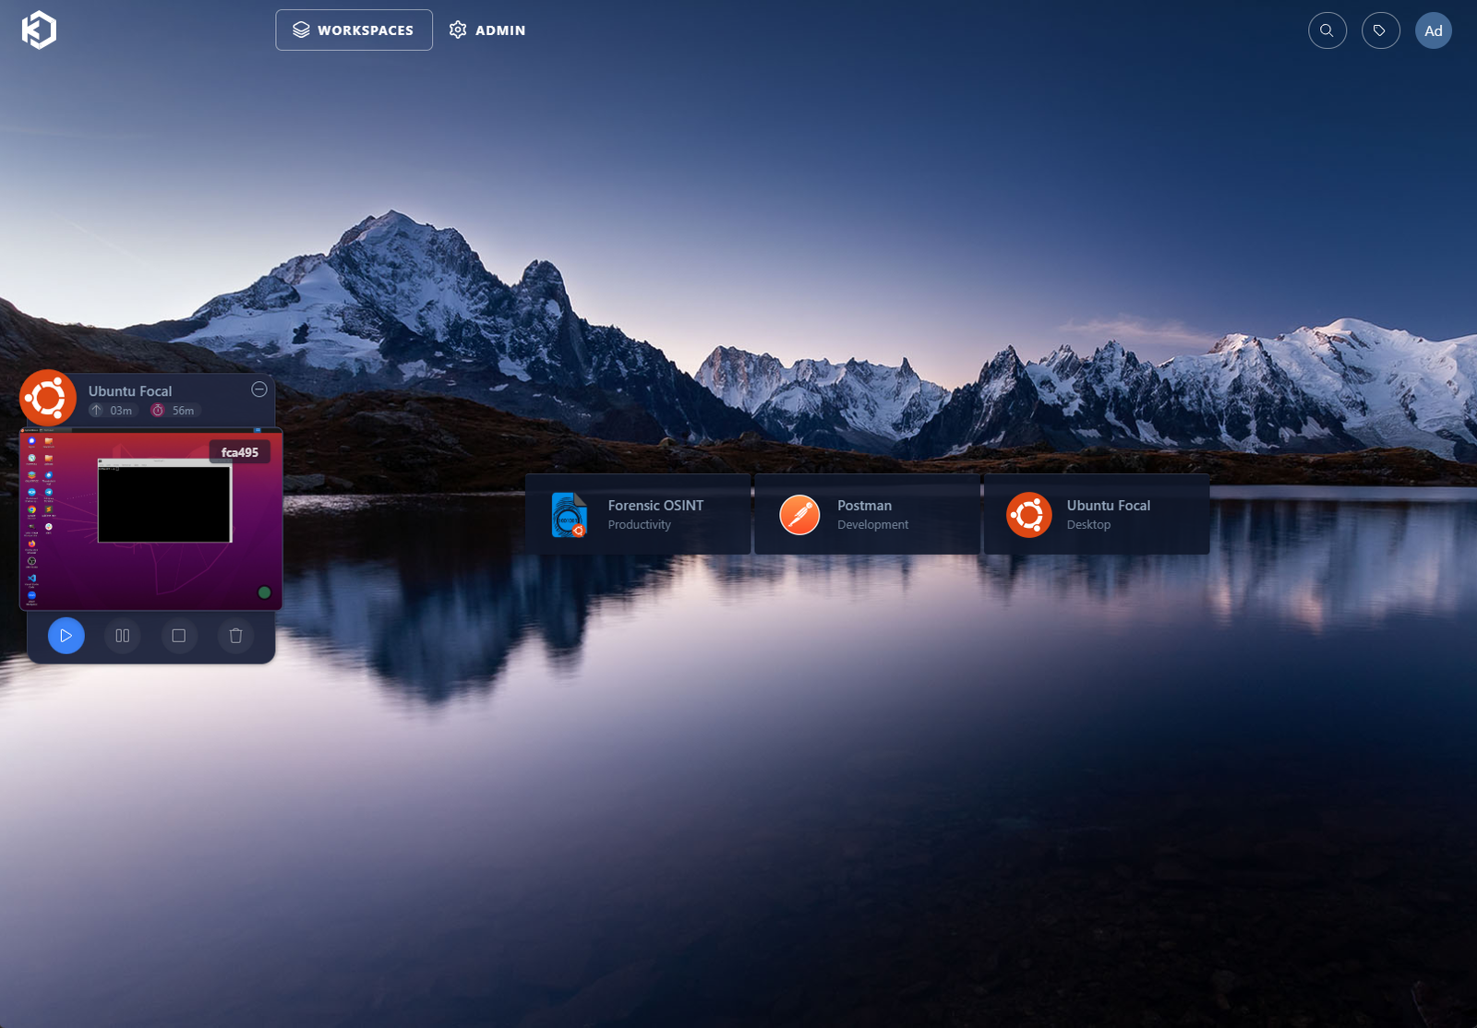Screen dimensions: 1477x1028
Task: Stop the Ubuntu Focal session
Action: [179, 636]
